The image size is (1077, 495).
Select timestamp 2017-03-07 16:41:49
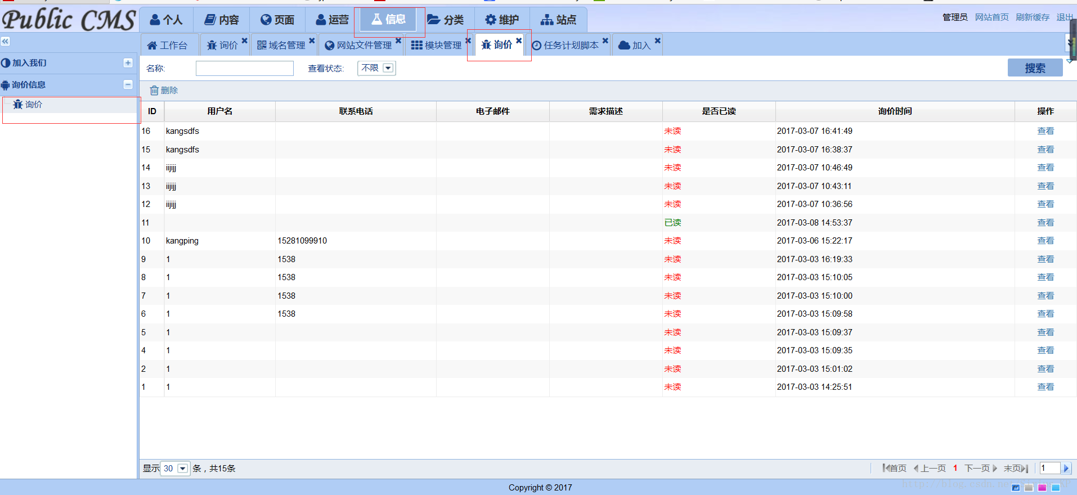click(x=814, y=131)
